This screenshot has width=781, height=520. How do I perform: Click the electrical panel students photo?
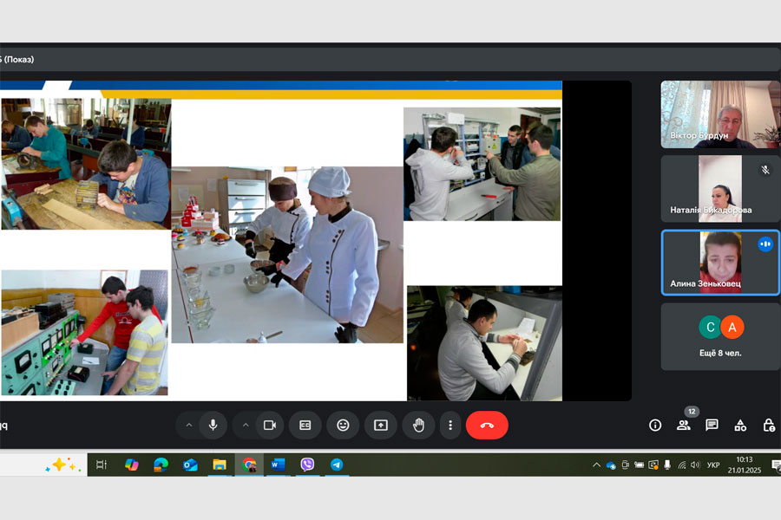coord(482,164)
